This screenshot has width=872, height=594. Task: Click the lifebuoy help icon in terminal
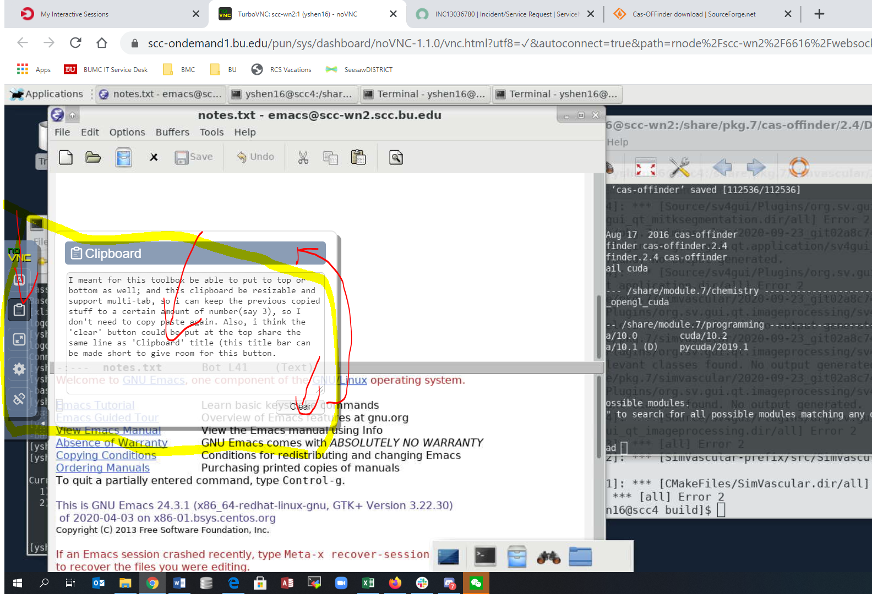799,167
